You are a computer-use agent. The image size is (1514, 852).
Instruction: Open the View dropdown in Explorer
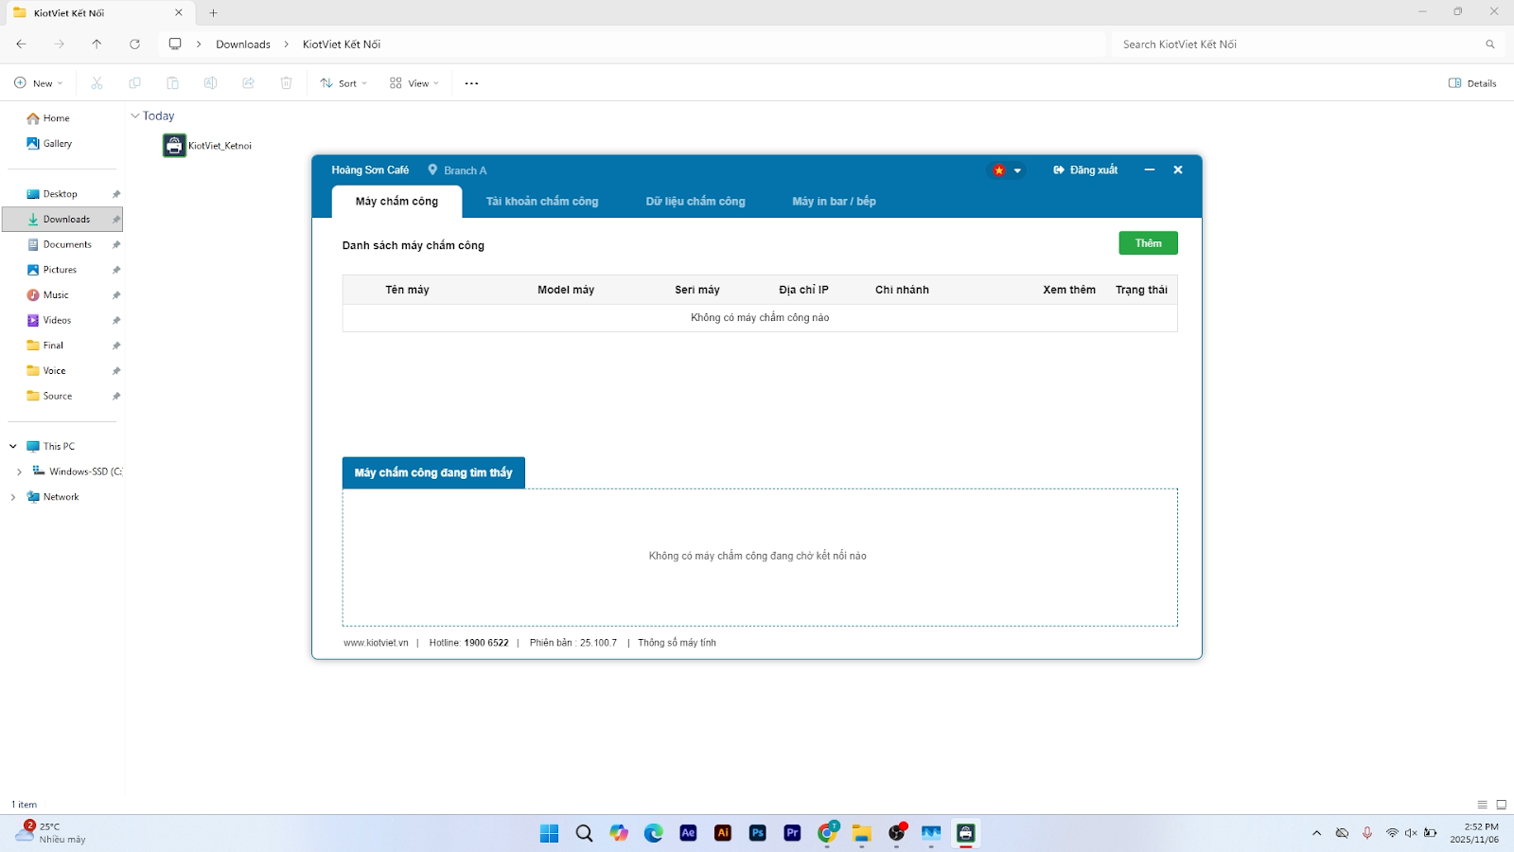(x=414, y=83)
